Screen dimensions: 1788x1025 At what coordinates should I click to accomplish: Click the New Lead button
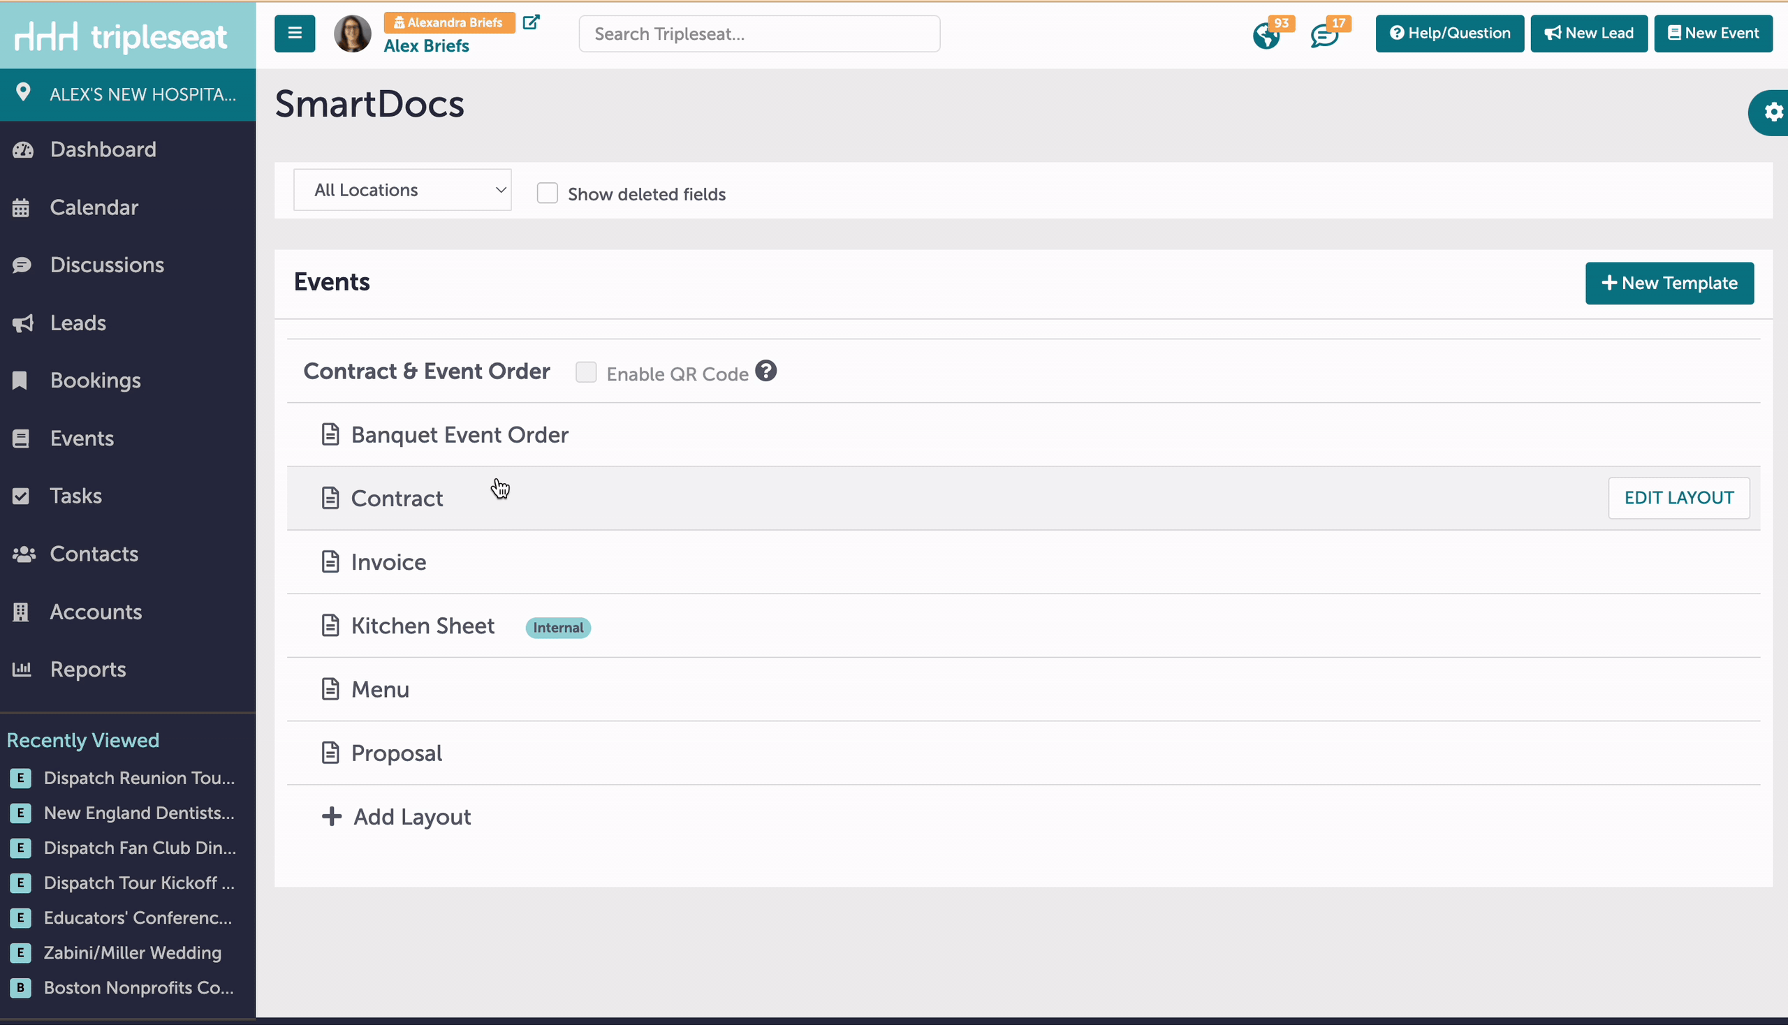click(1589, 33)
